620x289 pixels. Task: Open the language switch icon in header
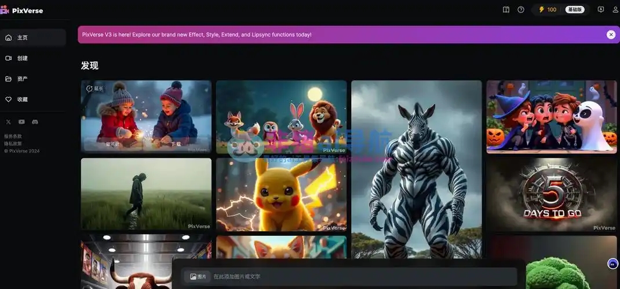(601, 10)
